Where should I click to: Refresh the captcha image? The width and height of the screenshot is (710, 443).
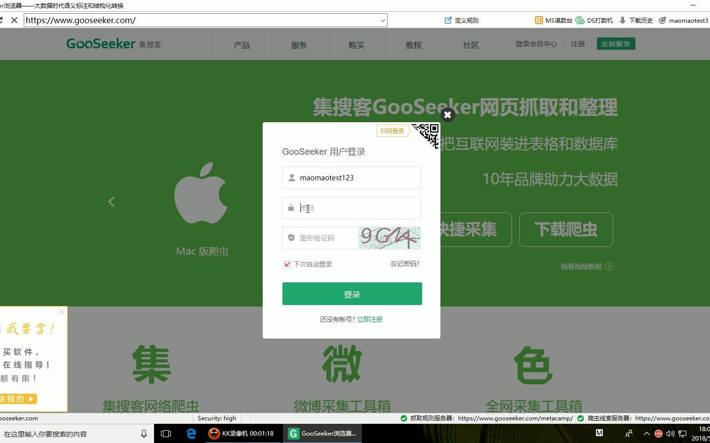click(x=390, y=238)
